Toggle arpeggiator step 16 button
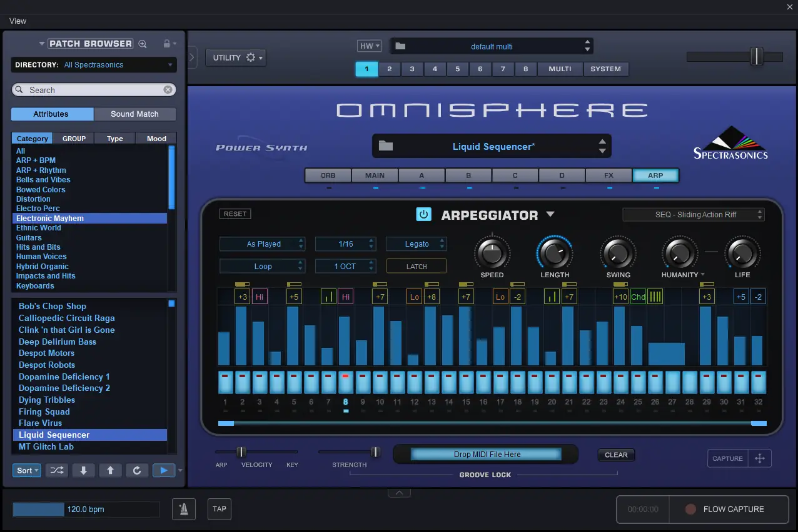 tap(482, 382)
